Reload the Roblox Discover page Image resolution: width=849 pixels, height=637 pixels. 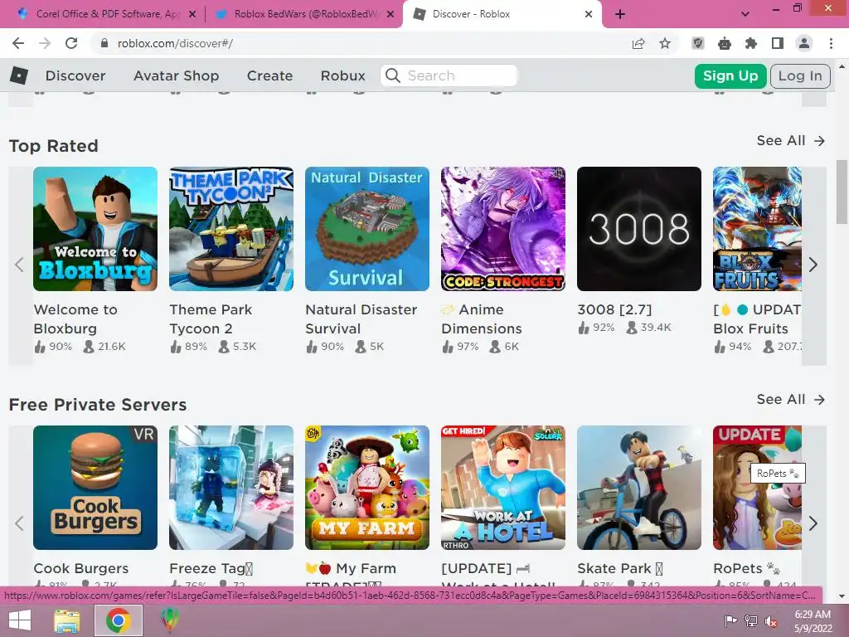click(71, 43)
